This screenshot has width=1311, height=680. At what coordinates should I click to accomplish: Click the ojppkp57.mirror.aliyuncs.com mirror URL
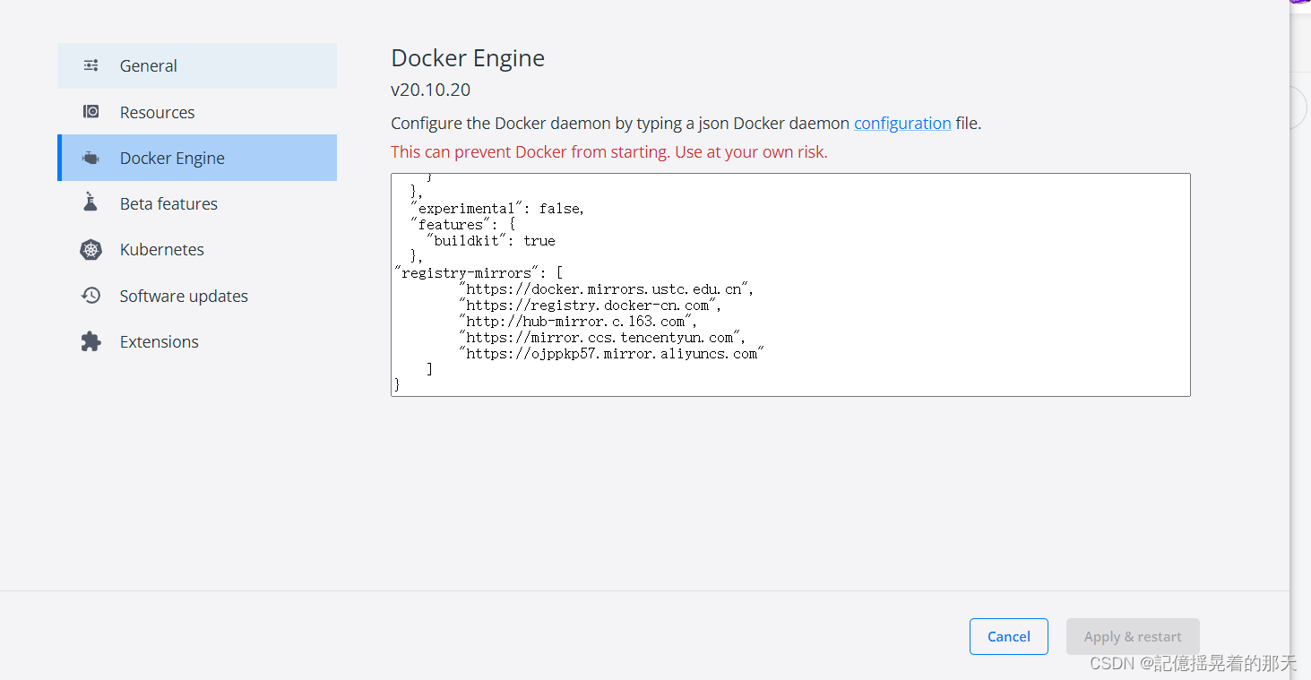tap(609, 353)
